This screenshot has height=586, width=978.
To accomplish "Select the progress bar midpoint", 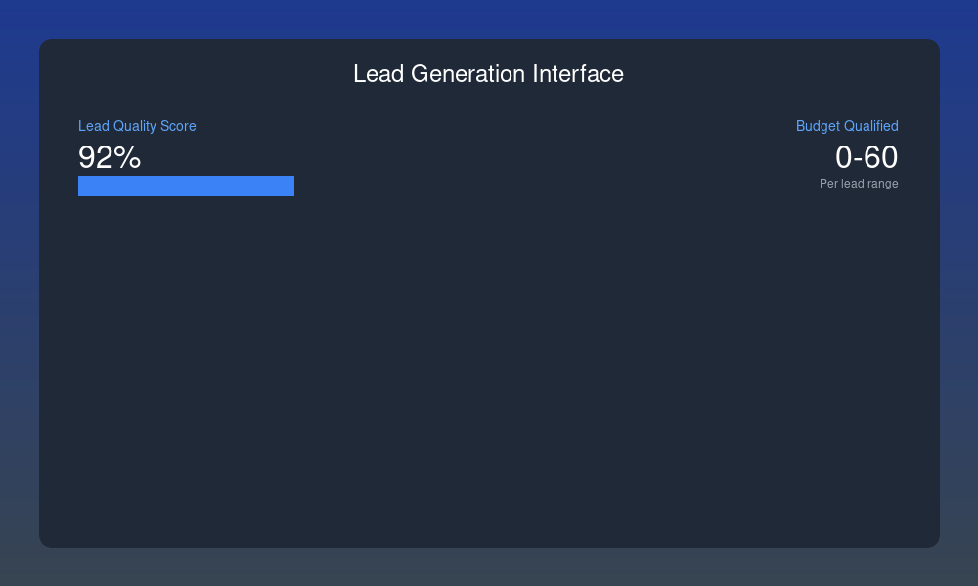I will click(x=186, y=186).
